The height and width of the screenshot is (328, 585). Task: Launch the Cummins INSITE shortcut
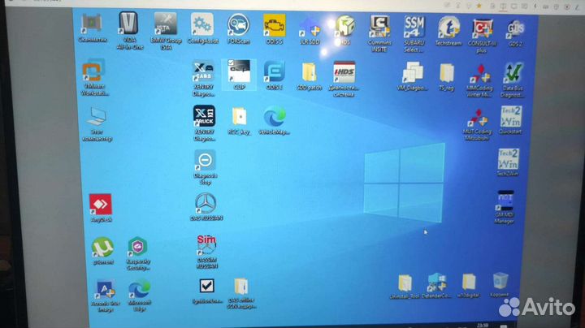coord(380,27)
